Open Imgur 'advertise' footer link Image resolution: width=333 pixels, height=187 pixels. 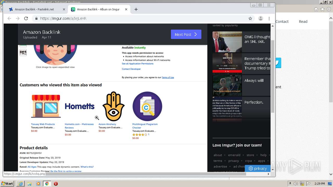click(220, 166)
